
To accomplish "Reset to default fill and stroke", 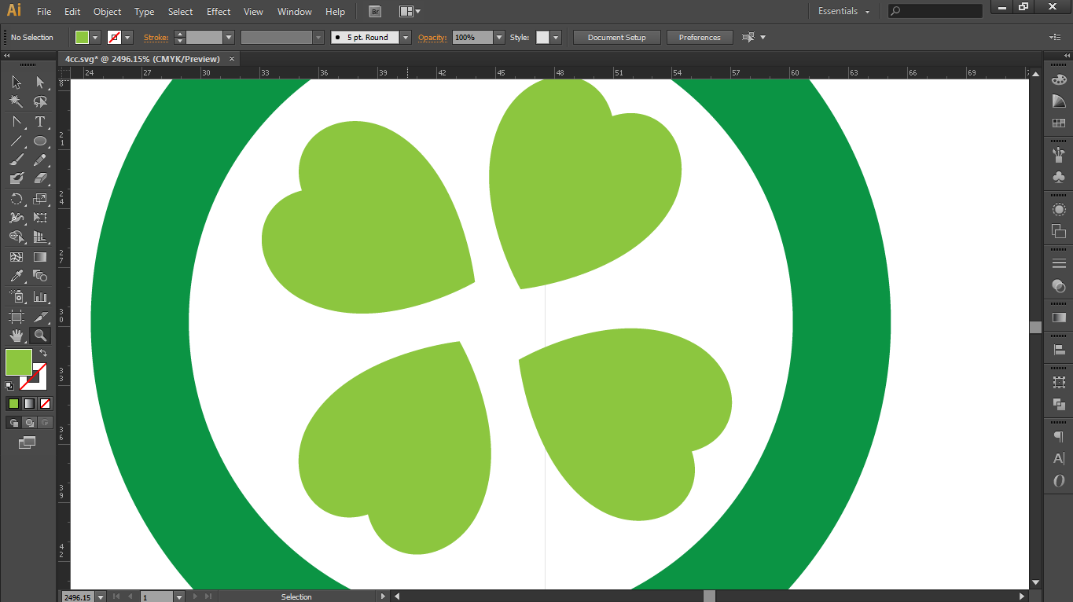I will point(9,385).
